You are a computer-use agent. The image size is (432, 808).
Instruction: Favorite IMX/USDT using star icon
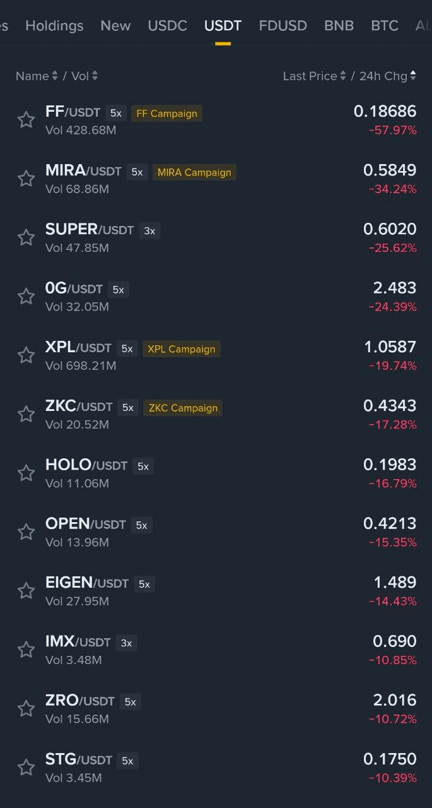(x=26, y=650)
